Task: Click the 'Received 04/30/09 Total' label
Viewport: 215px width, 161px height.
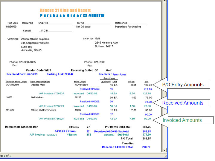Action: click(118, 147)
